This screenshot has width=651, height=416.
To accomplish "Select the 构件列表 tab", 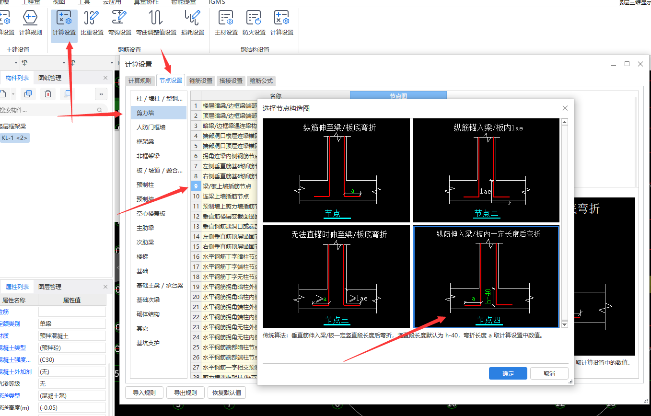I will (17, 78).
